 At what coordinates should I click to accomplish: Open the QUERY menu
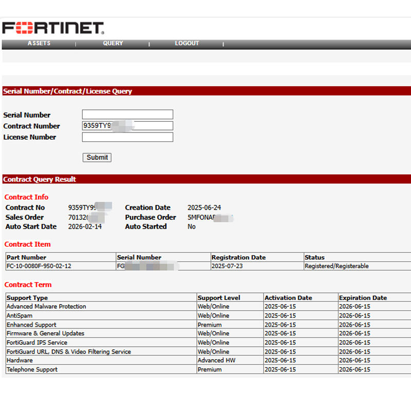113,44
